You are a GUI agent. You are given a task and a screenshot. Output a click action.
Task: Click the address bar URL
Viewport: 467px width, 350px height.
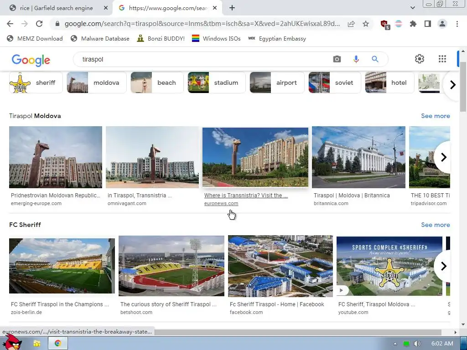(202, 24)
